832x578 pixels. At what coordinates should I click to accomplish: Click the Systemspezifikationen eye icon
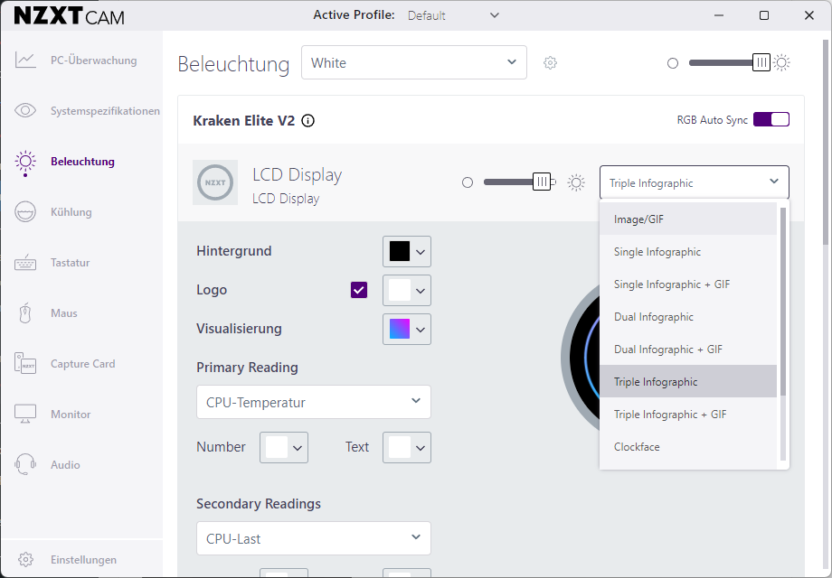pos(25,111)
